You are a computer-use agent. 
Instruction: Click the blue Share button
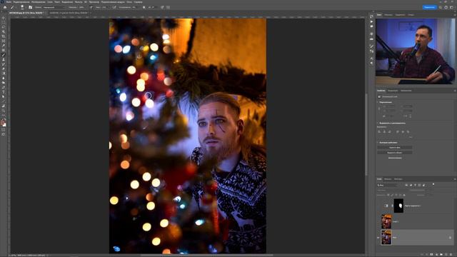pyautogui.click(x=429, y=7)
